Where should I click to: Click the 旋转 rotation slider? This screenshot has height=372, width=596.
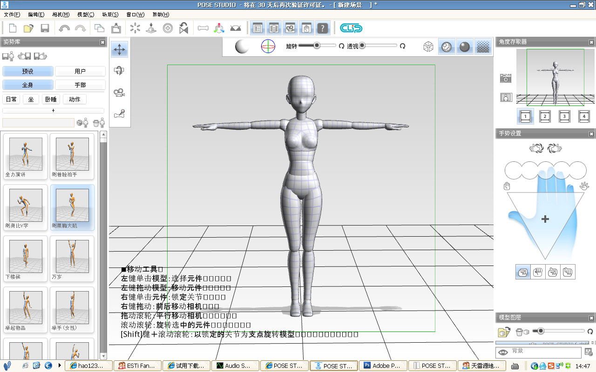[317, 46]
